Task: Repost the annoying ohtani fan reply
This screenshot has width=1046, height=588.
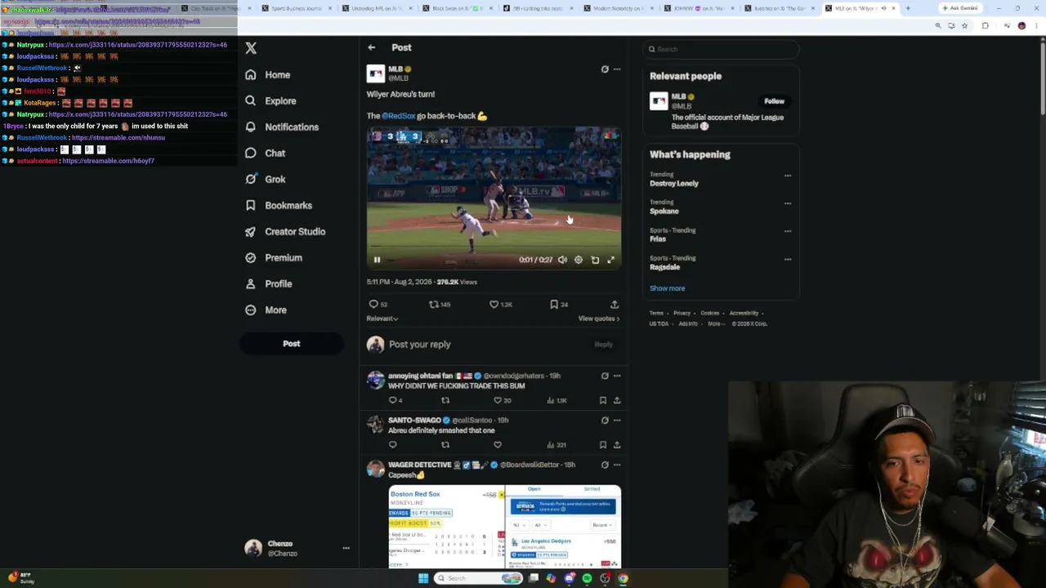Action: tap(445, 400)
